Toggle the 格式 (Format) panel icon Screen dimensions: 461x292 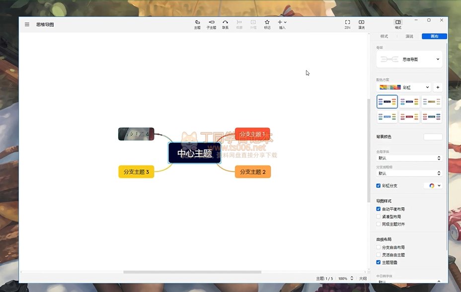[x=398, y=24]
